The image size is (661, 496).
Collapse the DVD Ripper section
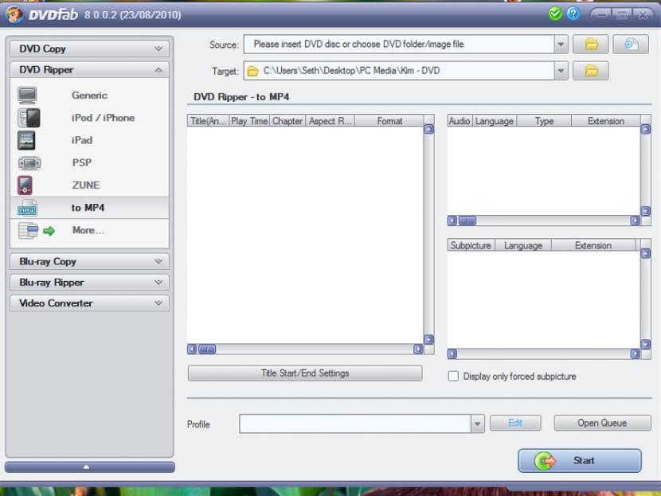click(89, 70)
